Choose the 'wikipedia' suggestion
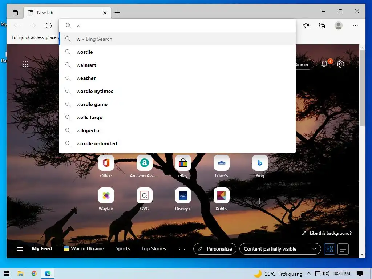 click(x=177, y=130)
